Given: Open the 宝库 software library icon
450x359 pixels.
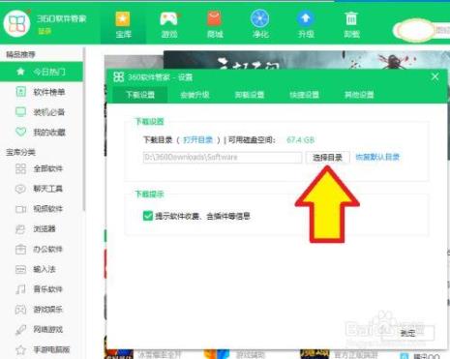Looking at the screenshot, I should click(123, 19).
